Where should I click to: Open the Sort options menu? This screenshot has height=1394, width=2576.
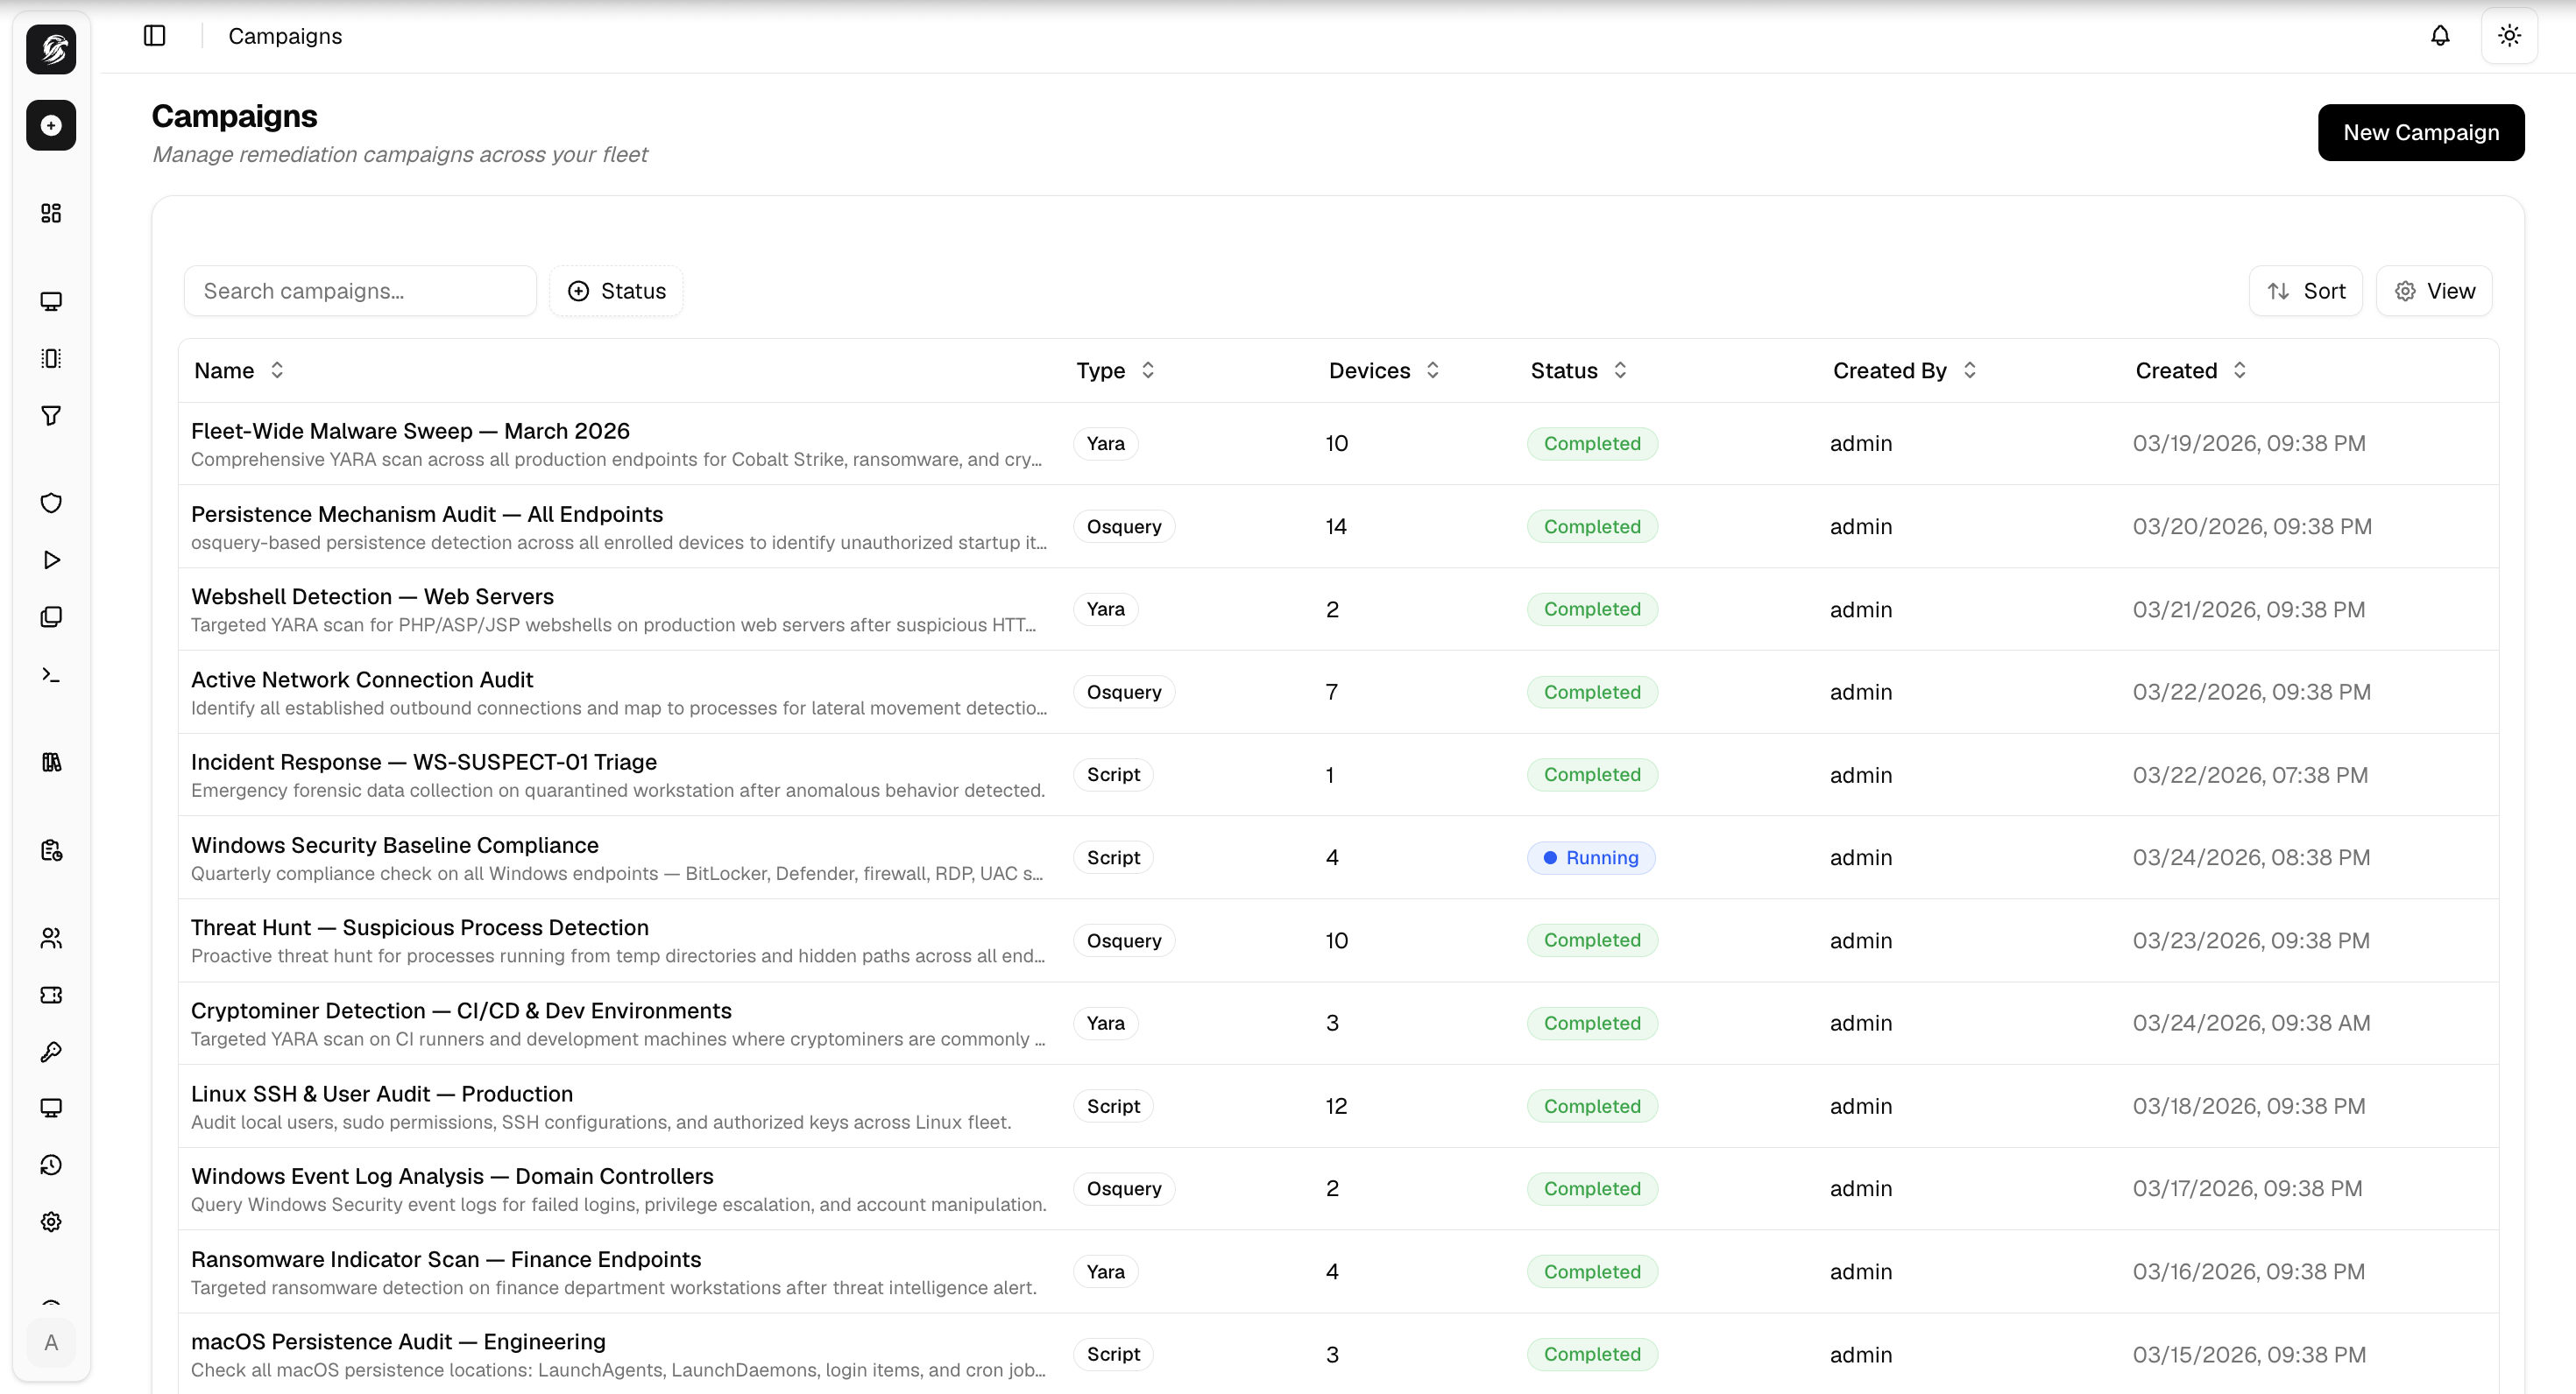tap(2305, 291)
